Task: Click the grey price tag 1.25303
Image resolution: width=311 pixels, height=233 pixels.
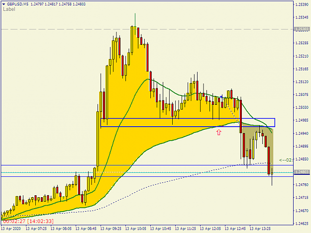Action: tap(302, 29)
